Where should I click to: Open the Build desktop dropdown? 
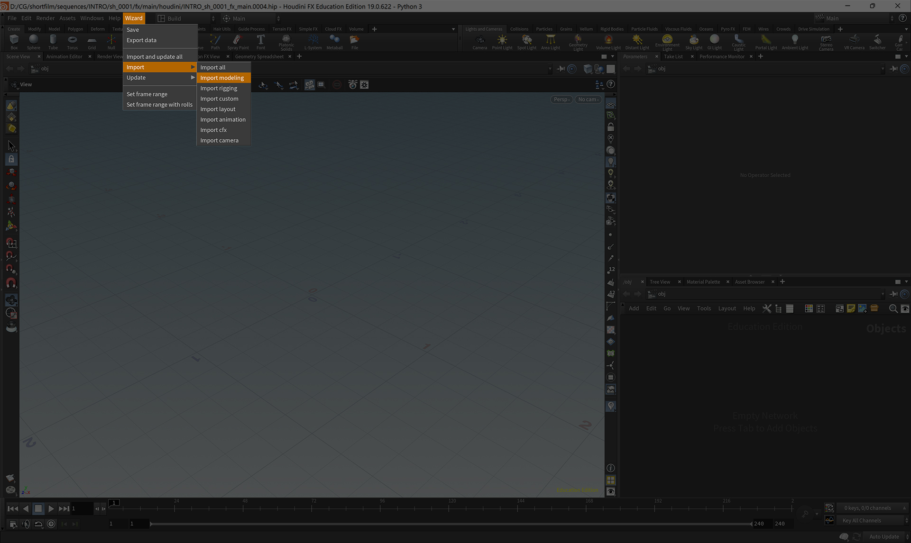(x=186, y=18)
